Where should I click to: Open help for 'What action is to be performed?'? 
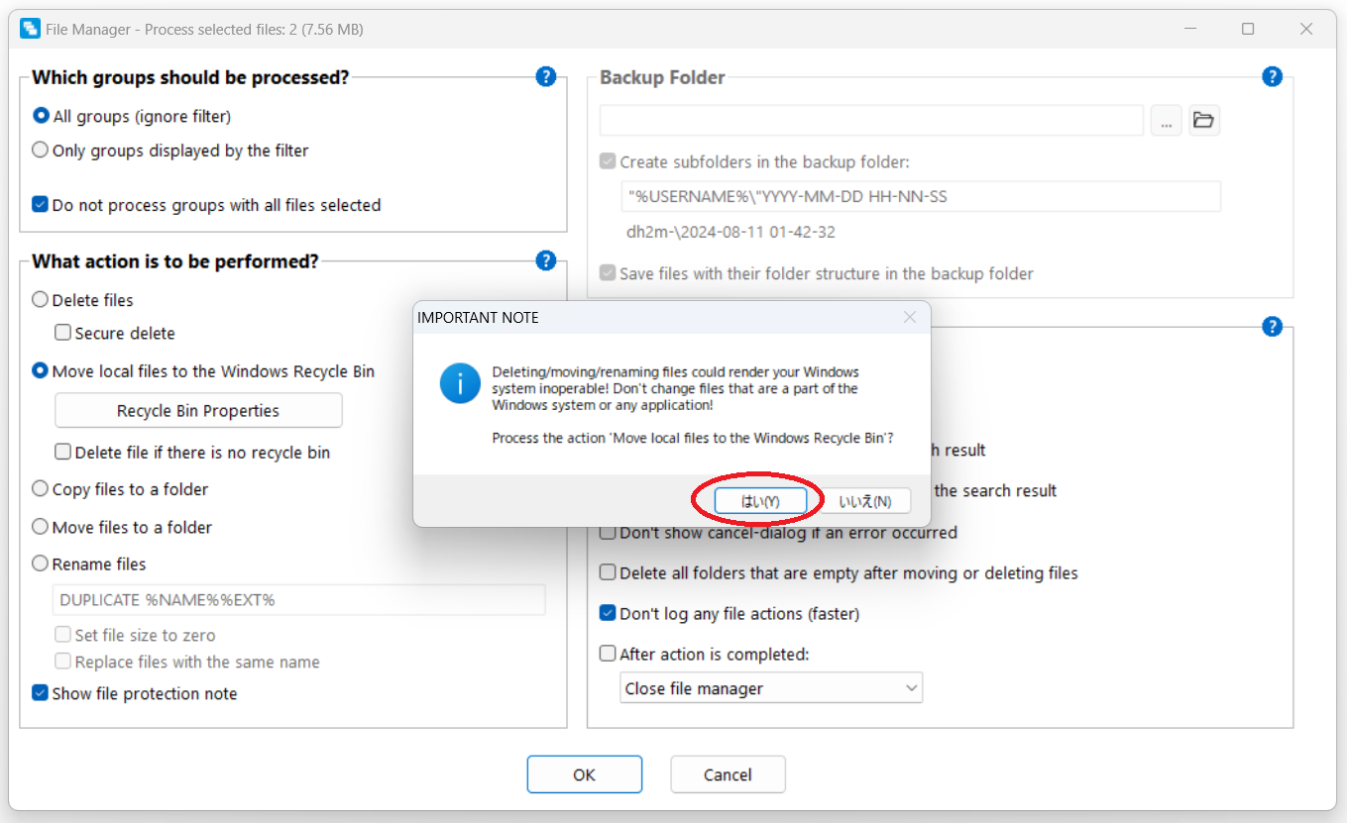[x=545, y=260]
